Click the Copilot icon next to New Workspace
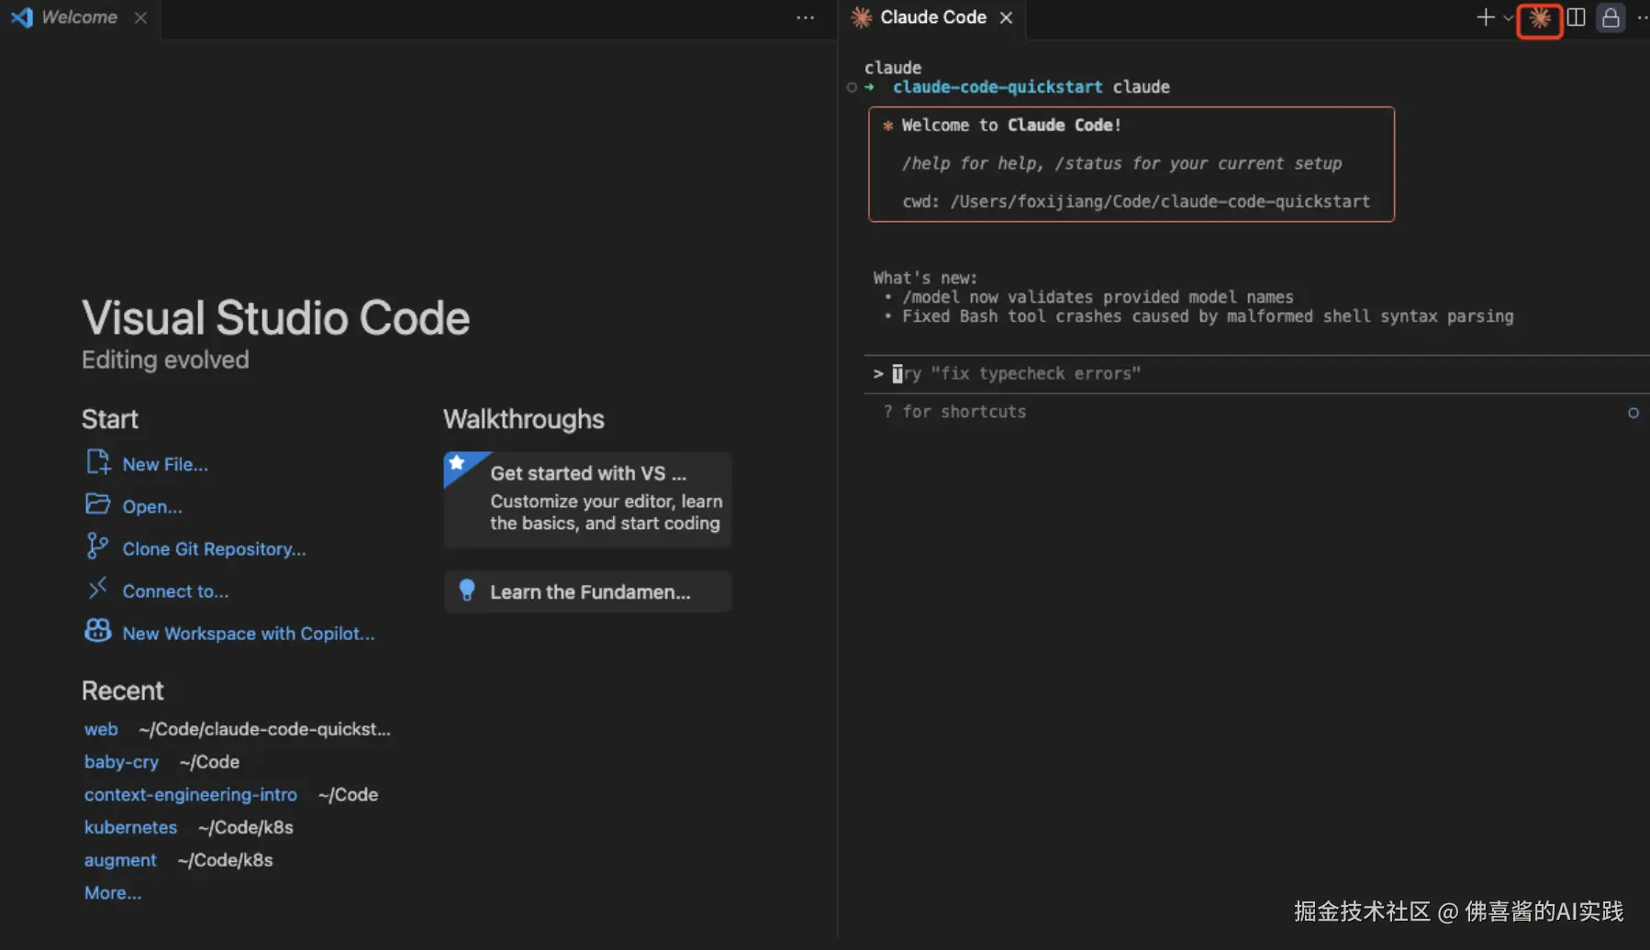Image resolution: width=1650 pixels, height=950 pixels. pos(97,631)
